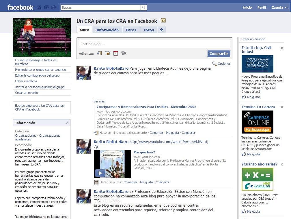Click the magnifier icon beside Opciones

click(214, 64)
